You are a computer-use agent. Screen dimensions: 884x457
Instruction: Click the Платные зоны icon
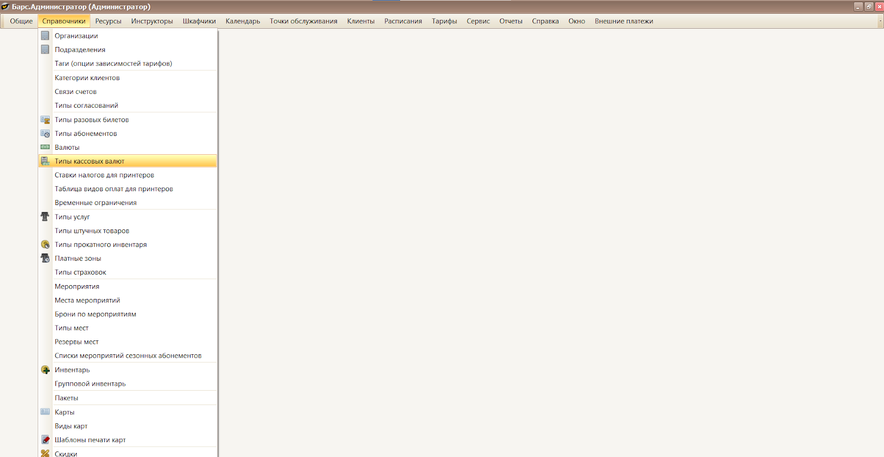coord(45,259)
